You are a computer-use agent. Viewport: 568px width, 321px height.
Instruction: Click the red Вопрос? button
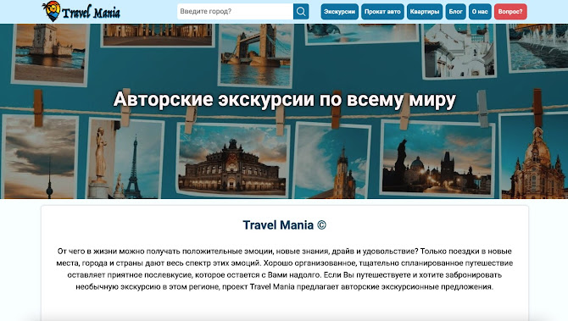(510, 12)
